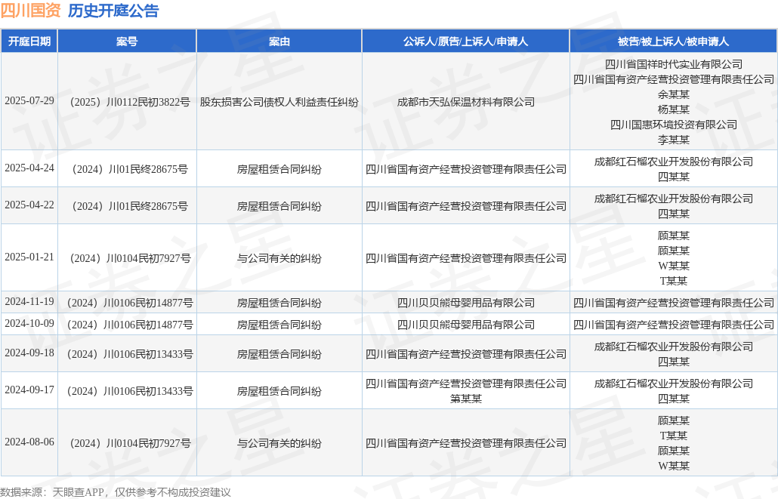The width and height of the screenshot is (778, 499).
Task: Click "房屋租赁合同纠纷" in the 2024-09-18 row
Action: [x=279, y=354]
